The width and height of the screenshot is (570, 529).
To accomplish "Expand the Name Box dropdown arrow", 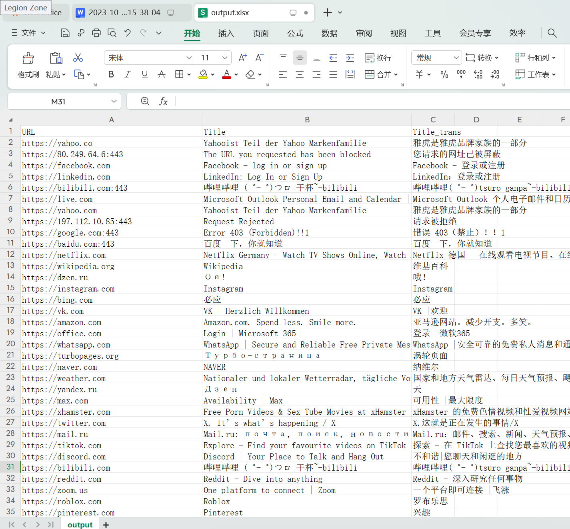I will click(x=114, y=102).
